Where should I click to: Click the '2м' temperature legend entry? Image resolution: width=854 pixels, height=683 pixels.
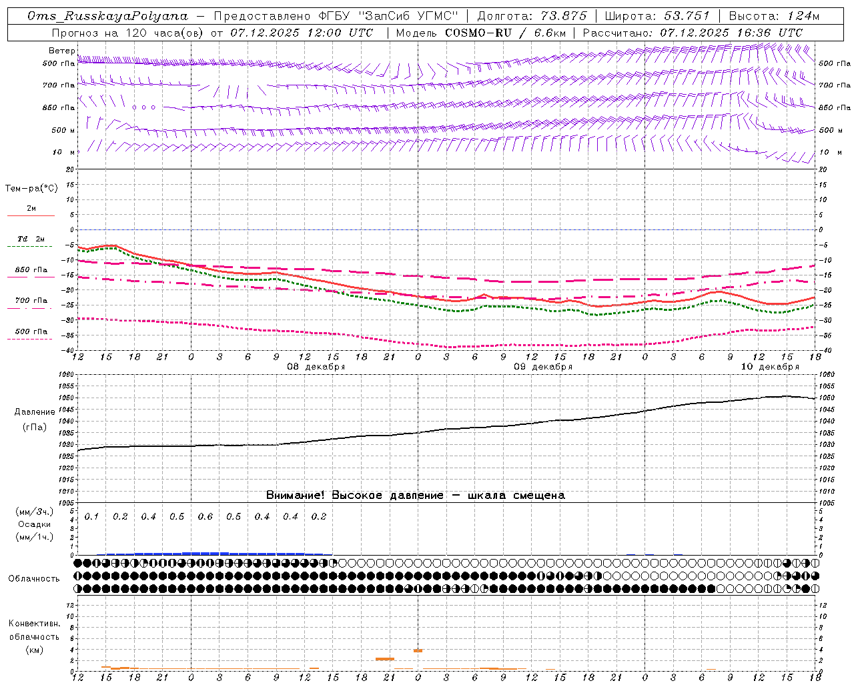click(31, 209)
